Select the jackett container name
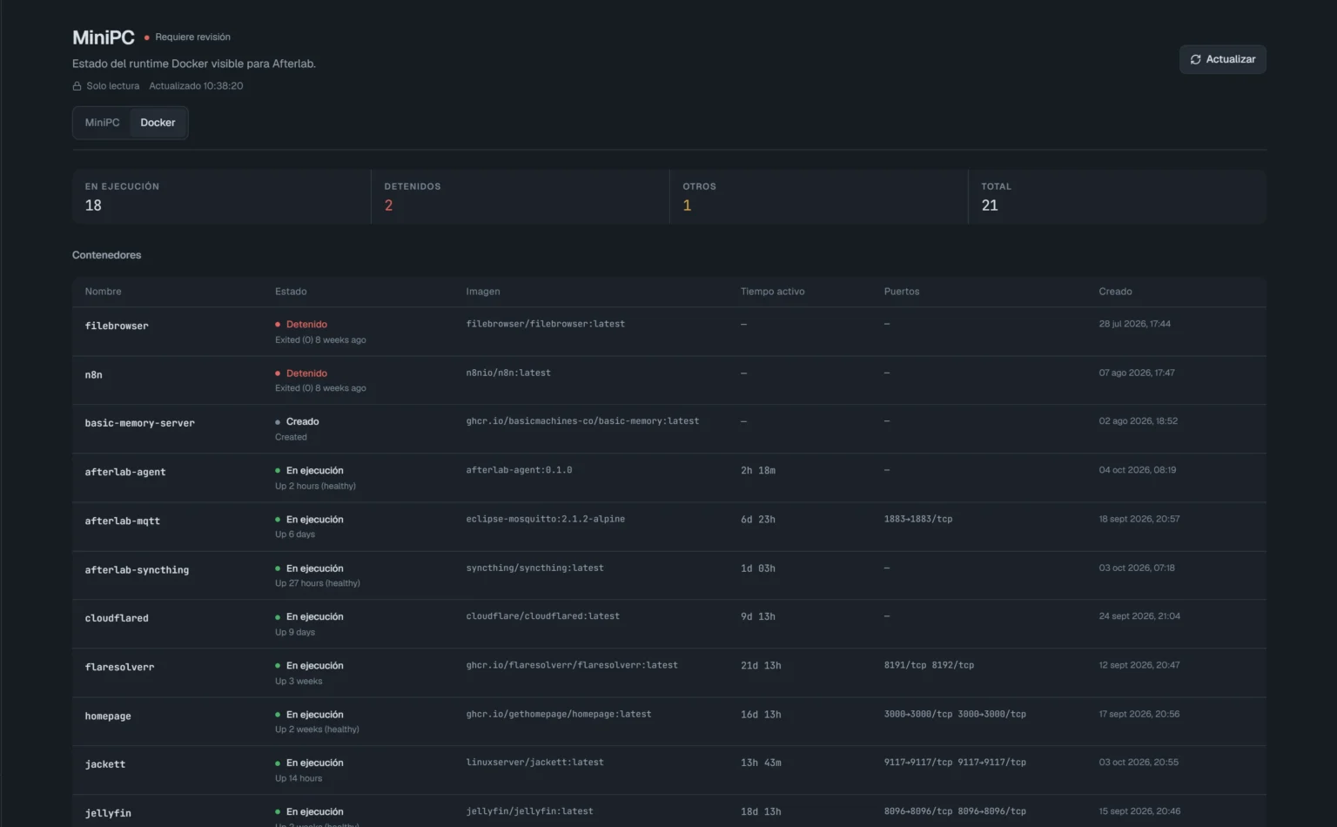 [104, 765]
